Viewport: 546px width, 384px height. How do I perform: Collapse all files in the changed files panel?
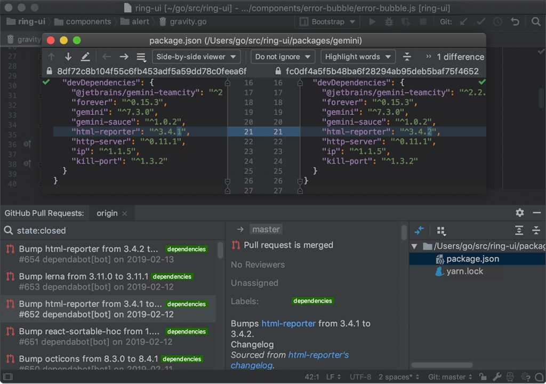537,230
